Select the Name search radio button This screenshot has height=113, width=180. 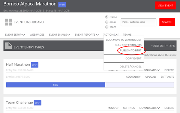click(x=107, y=17)
